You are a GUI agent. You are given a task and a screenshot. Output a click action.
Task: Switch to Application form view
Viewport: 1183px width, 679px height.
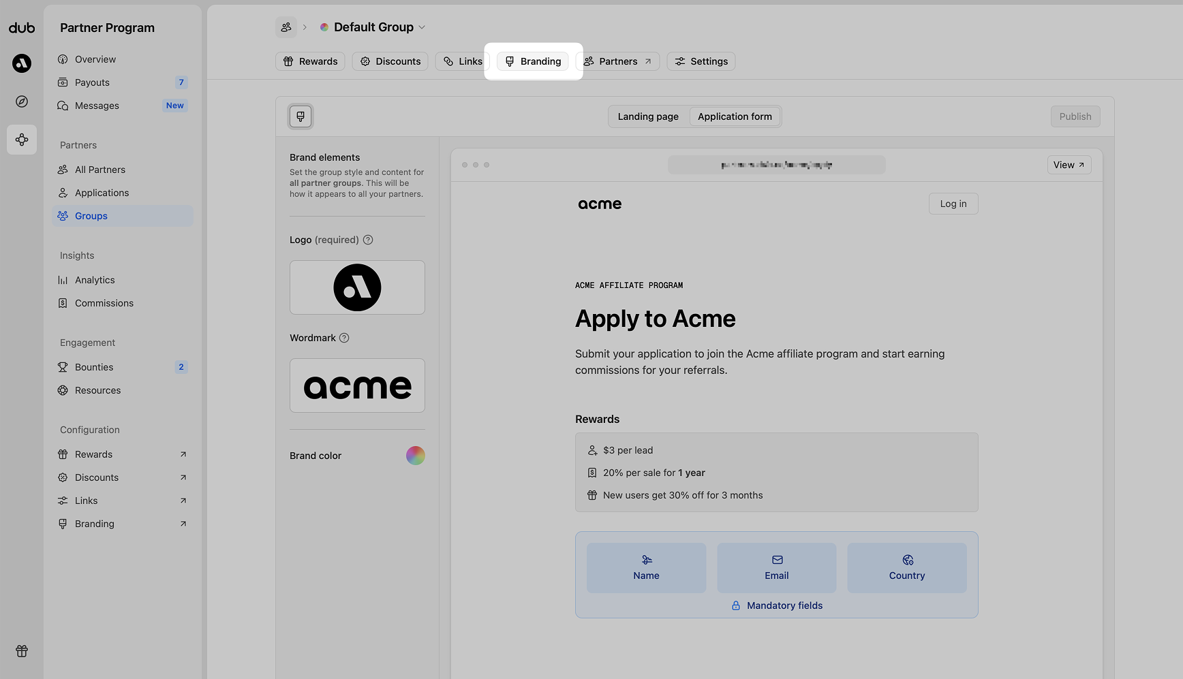click(735, 116)
